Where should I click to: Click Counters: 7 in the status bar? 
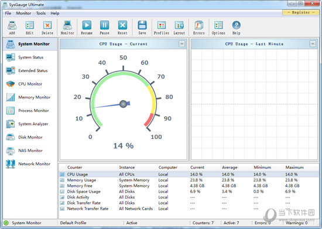point(203,223)
